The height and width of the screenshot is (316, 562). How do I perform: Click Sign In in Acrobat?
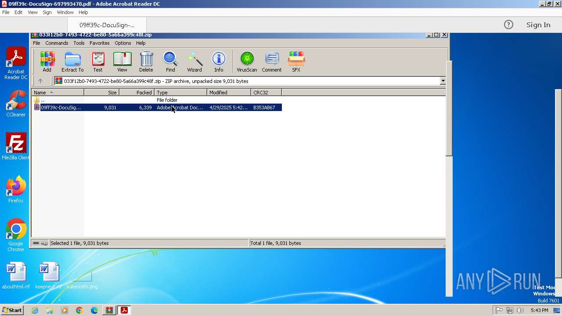click(x=538, y=25)
